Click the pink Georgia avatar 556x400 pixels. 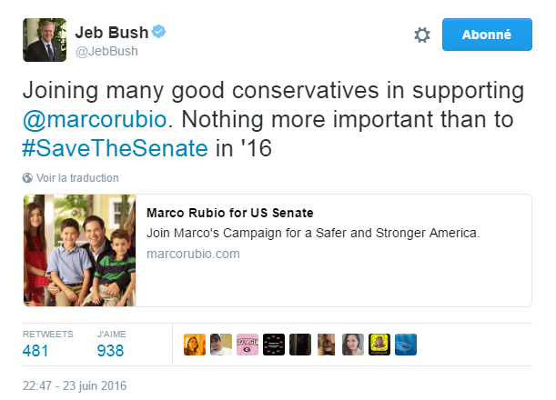point(248,345)
